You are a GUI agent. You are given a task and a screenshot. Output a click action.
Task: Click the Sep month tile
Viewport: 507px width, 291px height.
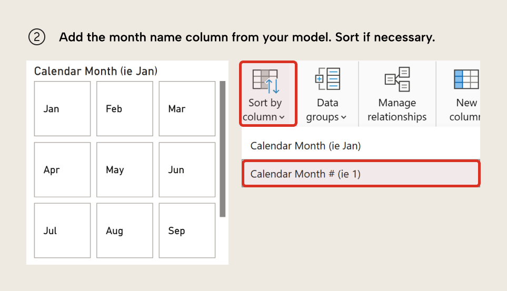[187, 230]
